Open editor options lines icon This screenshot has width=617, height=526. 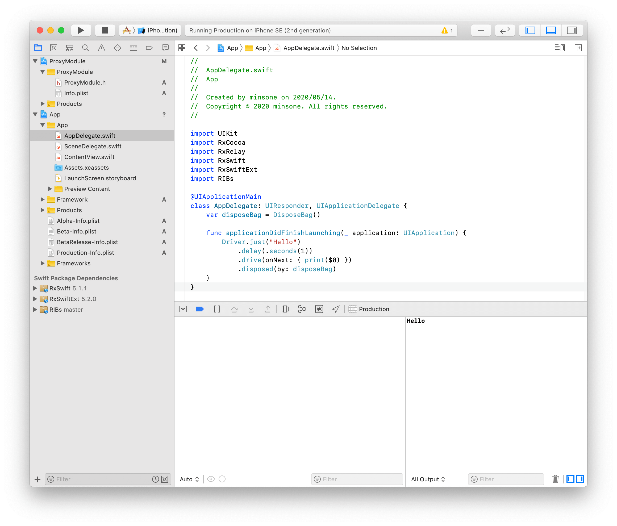(x=560, y=48)
